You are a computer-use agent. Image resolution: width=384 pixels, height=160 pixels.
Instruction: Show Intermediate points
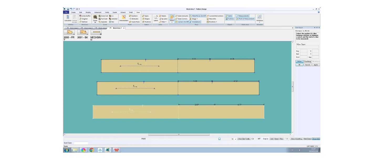[x=124, y=18]
